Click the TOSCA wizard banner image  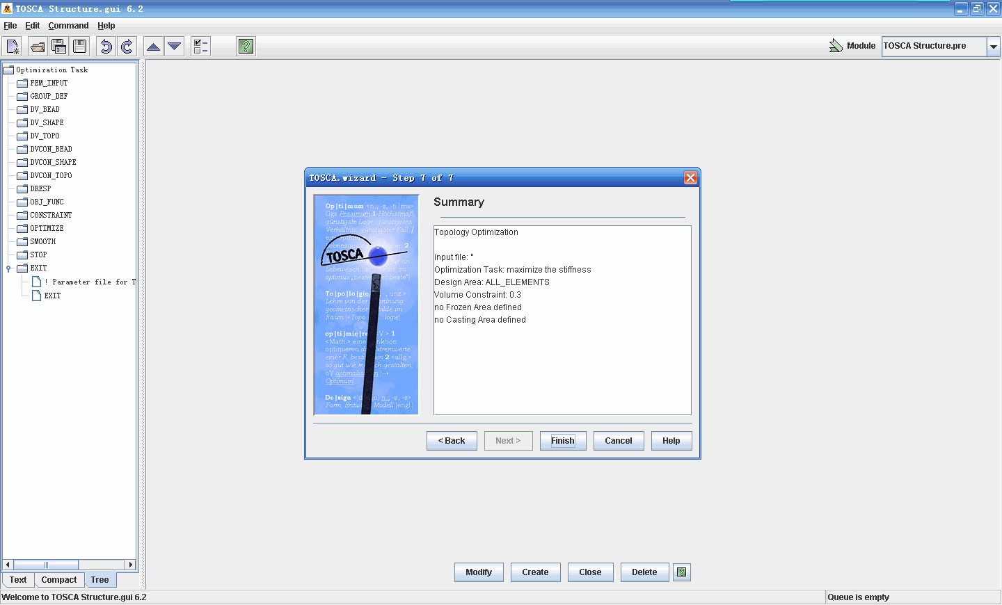366,305
